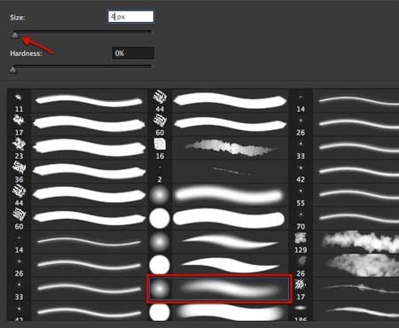Select the hard round brush with tapered stroke
Viewport: 399px width, 328px height.
click(x=218, y=265)
